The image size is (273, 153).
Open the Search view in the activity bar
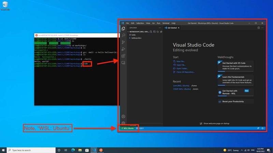[123, 35]
